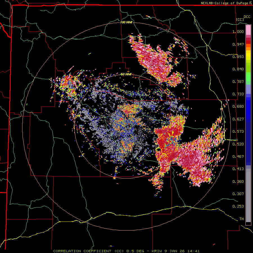253x253 pixels.
Task: Select the 0.787 scale value
Action: pyautogui.click(x=238, y=82)
